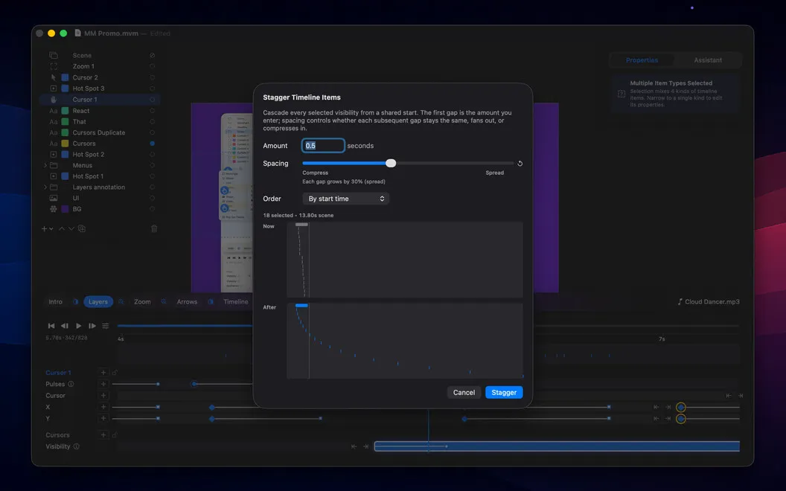Jump to start of timeline
This screenshot has height=491, width=786.
(x=51, y=326)
